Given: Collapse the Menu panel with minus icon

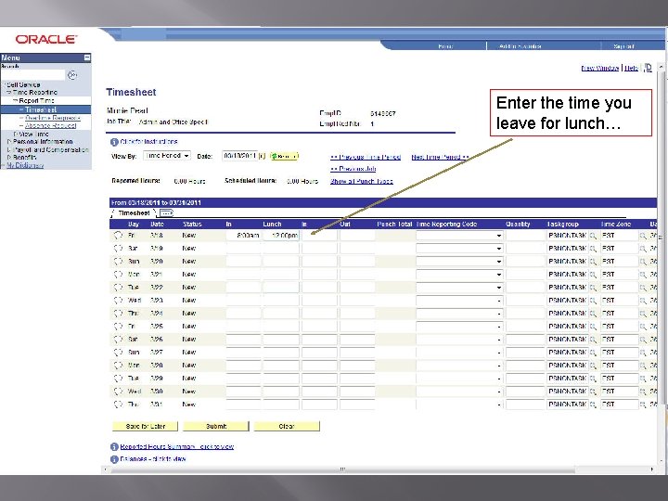Looking at the screenshot, I should (x=87, y=58).
